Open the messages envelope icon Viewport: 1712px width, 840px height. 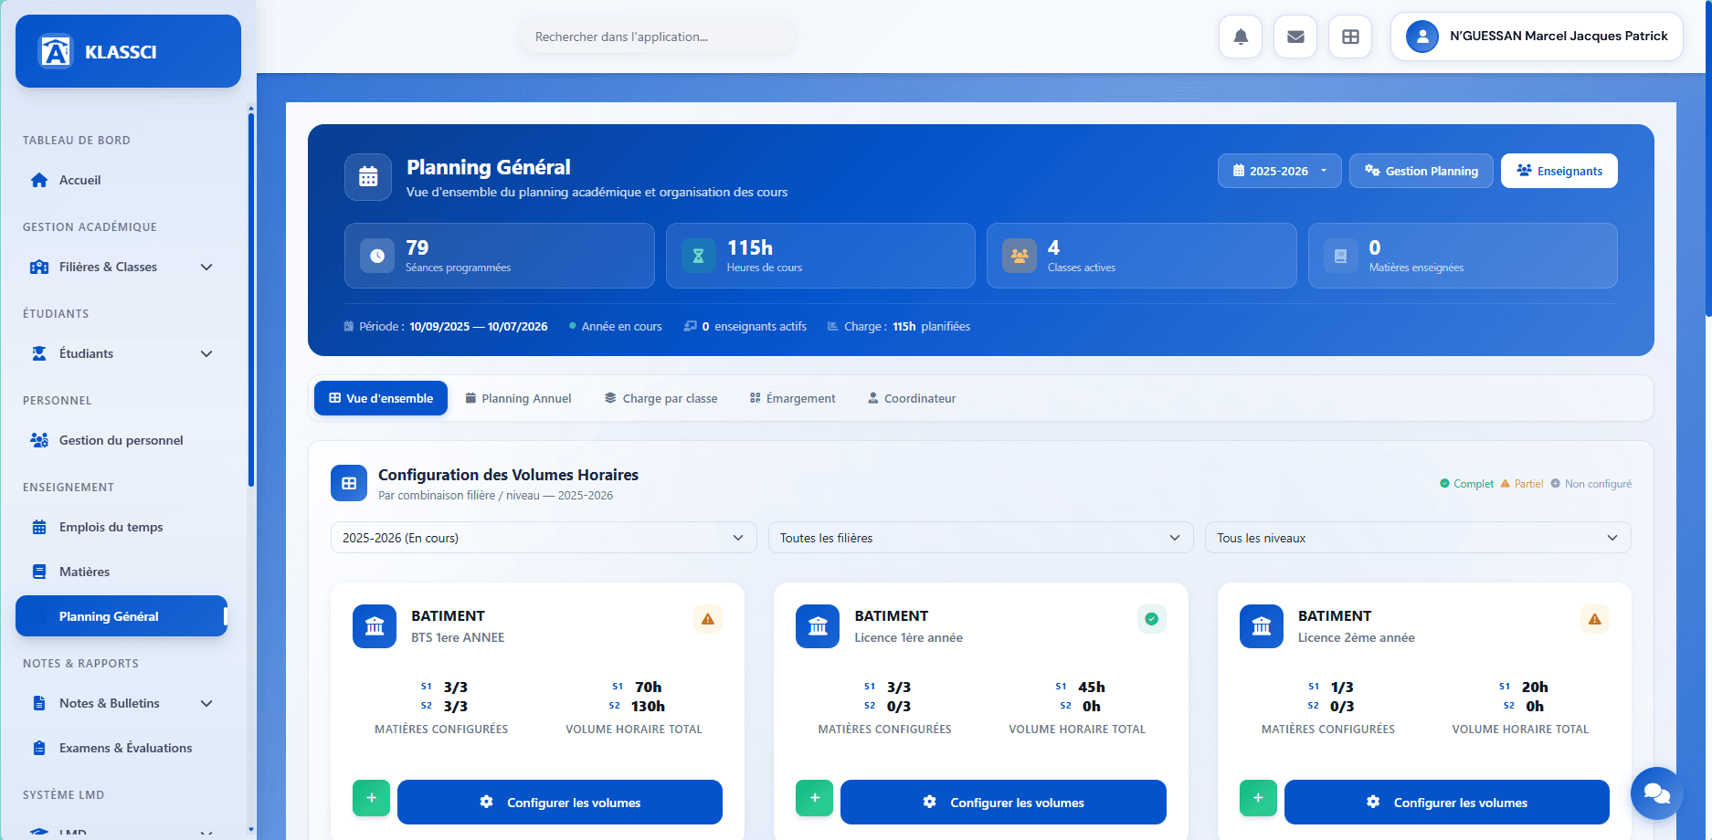tap(1295, 37)
